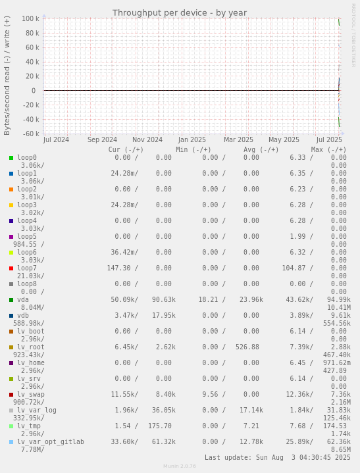
Task: Click the 'Jul 2025' x-axis label
Action: 329,140
